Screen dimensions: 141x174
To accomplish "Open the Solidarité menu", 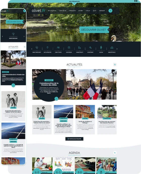I will (x=102, y=11).
